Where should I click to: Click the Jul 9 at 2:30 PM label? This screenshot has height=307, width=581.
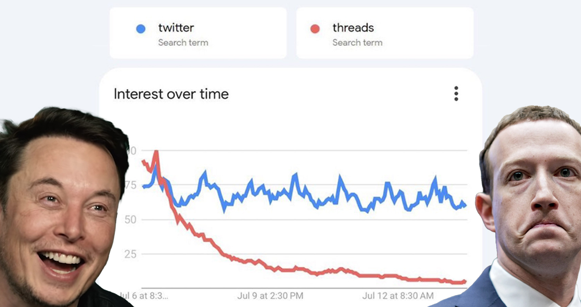pyautogui.click(x=270, y=296)
